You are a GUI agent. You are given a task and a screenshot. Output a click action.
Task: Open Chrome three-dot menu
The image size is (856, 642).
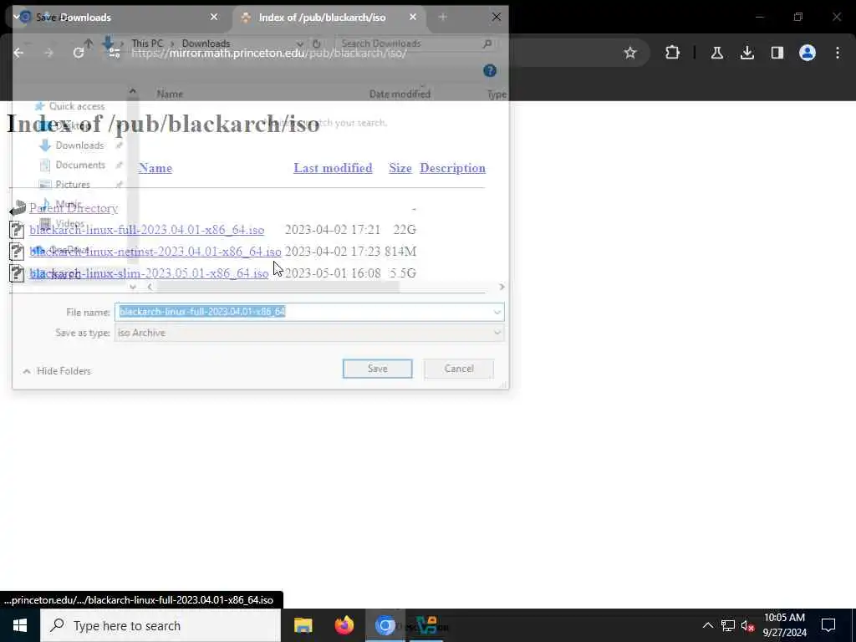[x=838, y=53]
